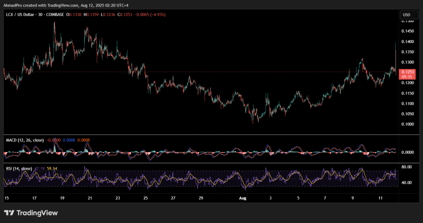Select the RSI (14, close) indicator label
Image resolution: width=423 pixels, height=223 pixels.
(x=19, y=168)
